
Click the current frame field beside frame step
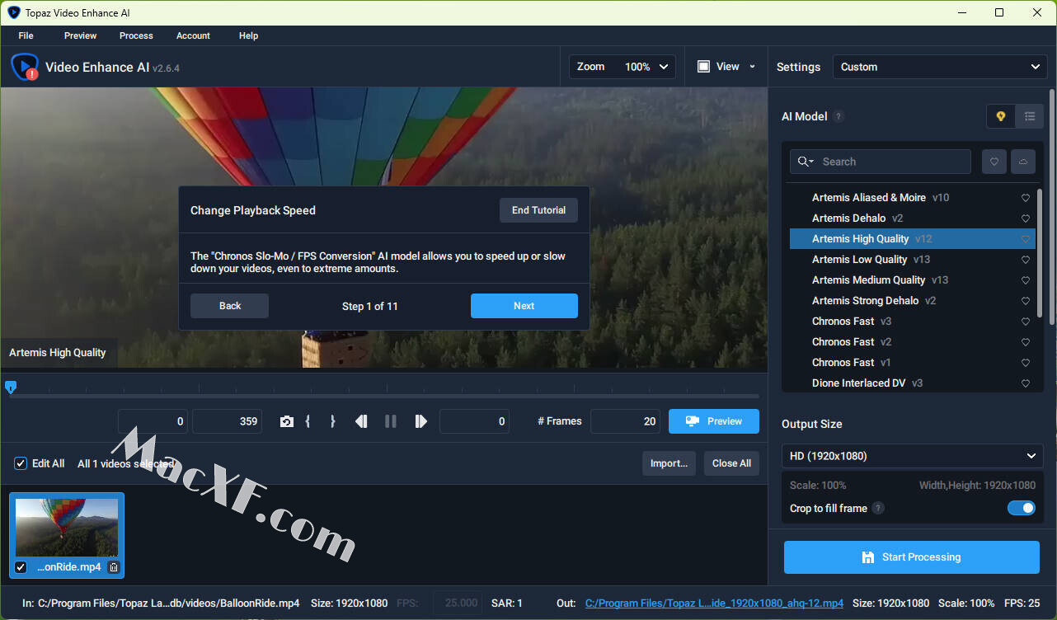coord(474,421)
